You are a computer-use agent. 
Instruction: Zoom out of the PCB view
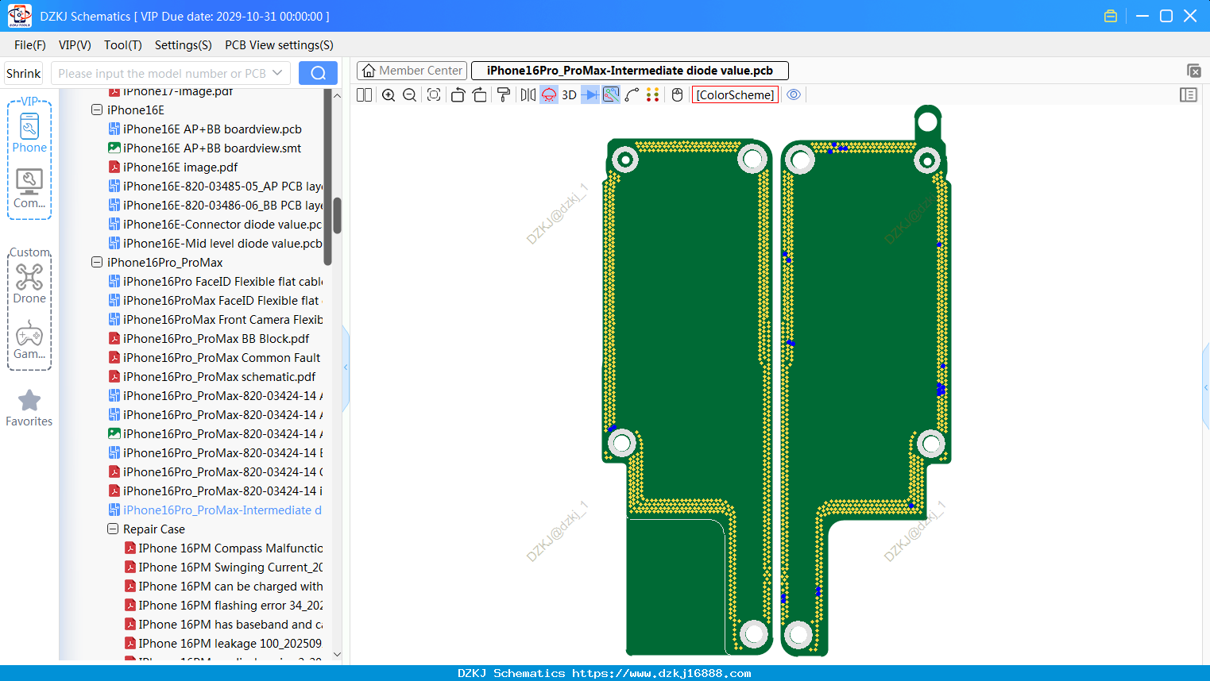[x=410, y=95]
